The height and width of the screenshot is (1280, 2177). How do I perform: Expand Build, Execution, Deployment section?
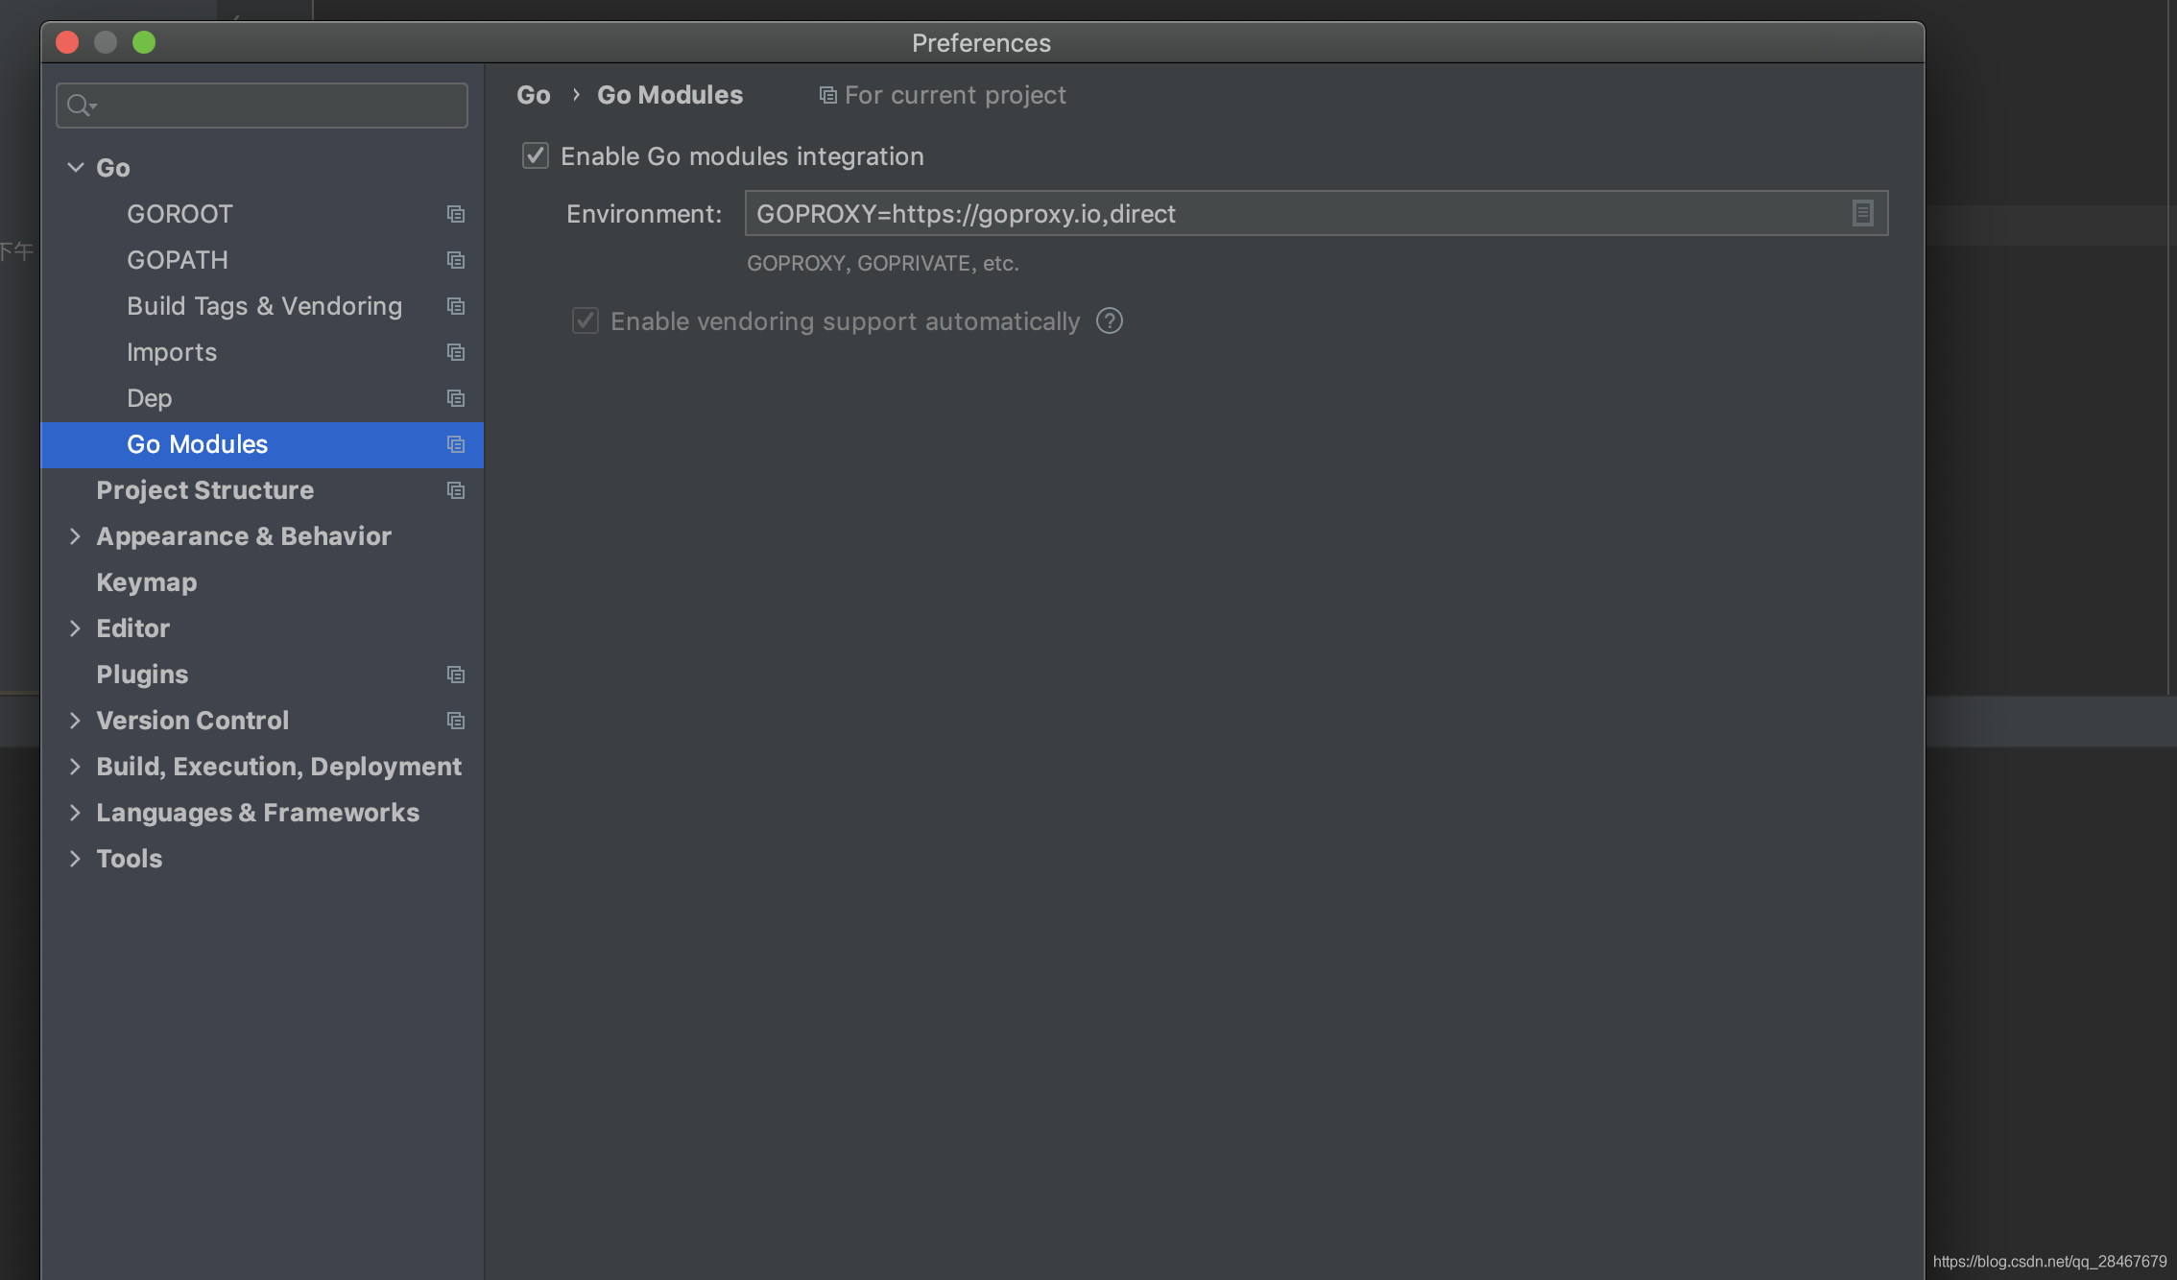[76, 767]
